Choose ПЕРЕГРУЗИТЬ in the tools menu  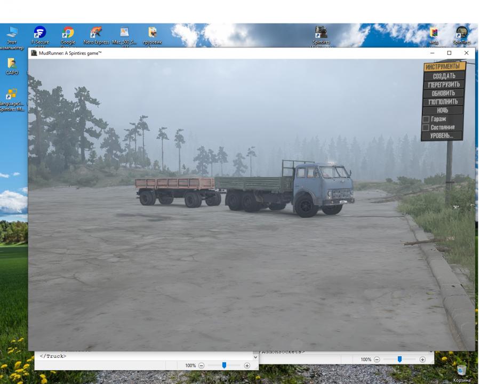coord(444,85)
